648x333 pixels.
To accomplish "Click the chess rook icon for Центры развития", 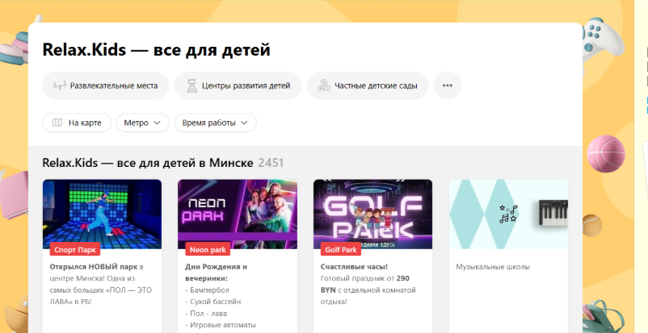I will click(192, 85).
